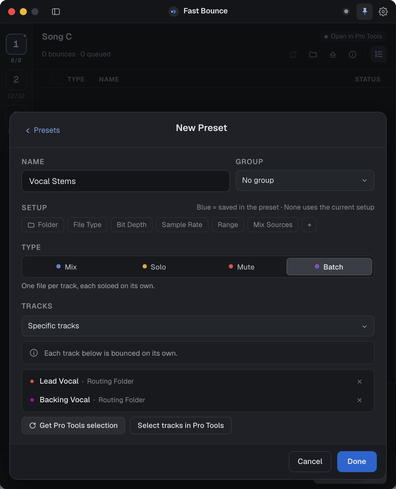This screenshot has width=396, height=489.
Task: Click the refresh icon in Get Pro Tools selection
Action: (x=33, y=426)
